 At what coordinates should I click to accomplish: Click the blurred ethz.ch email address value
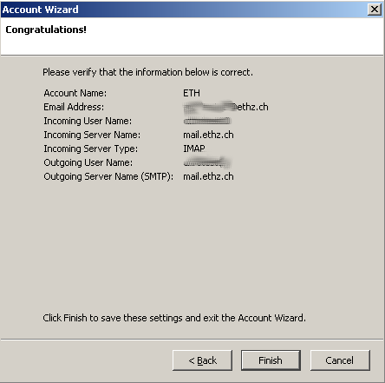pyautogui.click(x=225, y=107)
